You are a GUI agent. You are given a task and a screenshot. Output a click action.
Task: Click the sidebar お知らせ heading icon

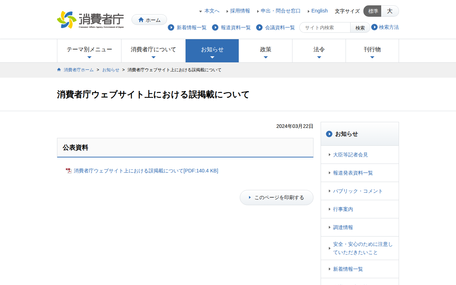point(329,134)
